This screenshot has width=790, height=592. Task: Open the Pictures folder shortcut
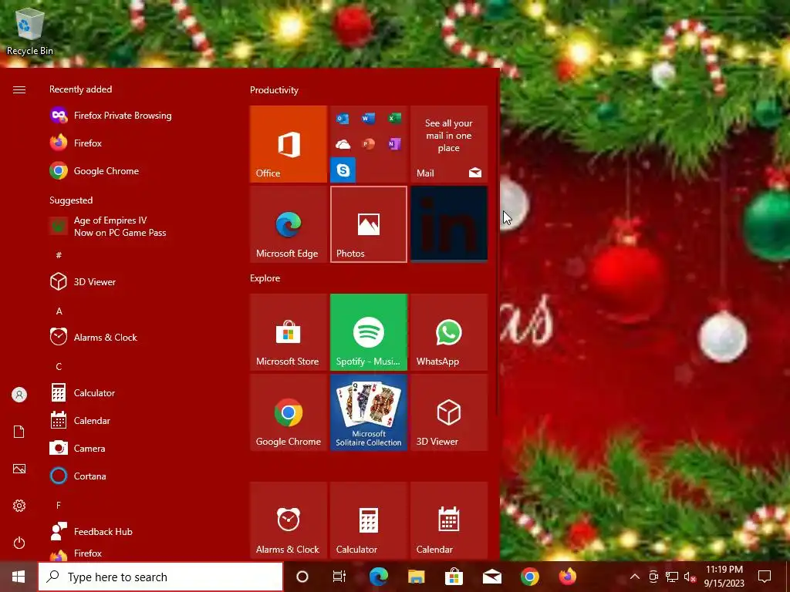coord(19,469)
